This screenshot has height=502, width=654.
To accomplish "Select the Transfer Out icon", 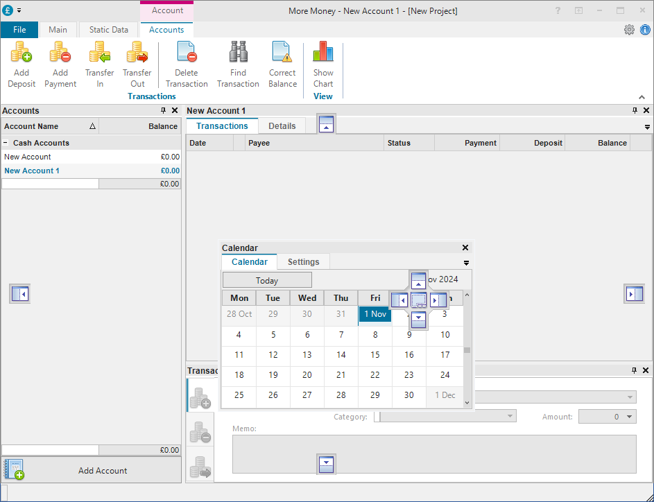I will (137, 53).
